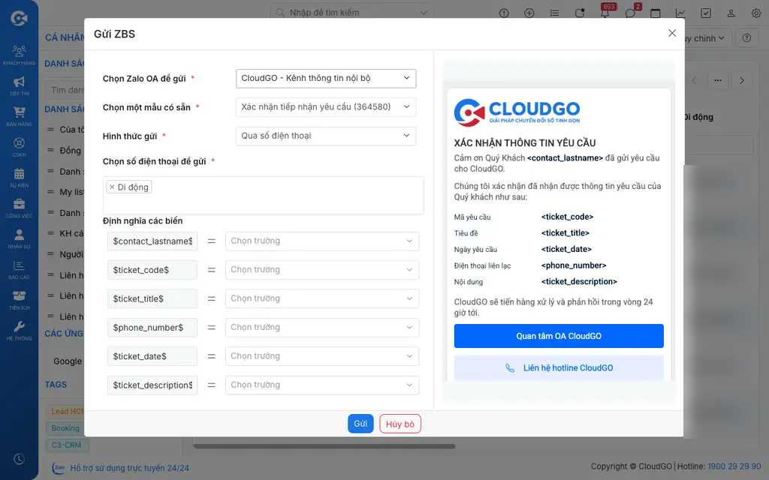Open the Chọn Zalo OA để gửi dropdown
769x480 pixels.
(326, 78)
